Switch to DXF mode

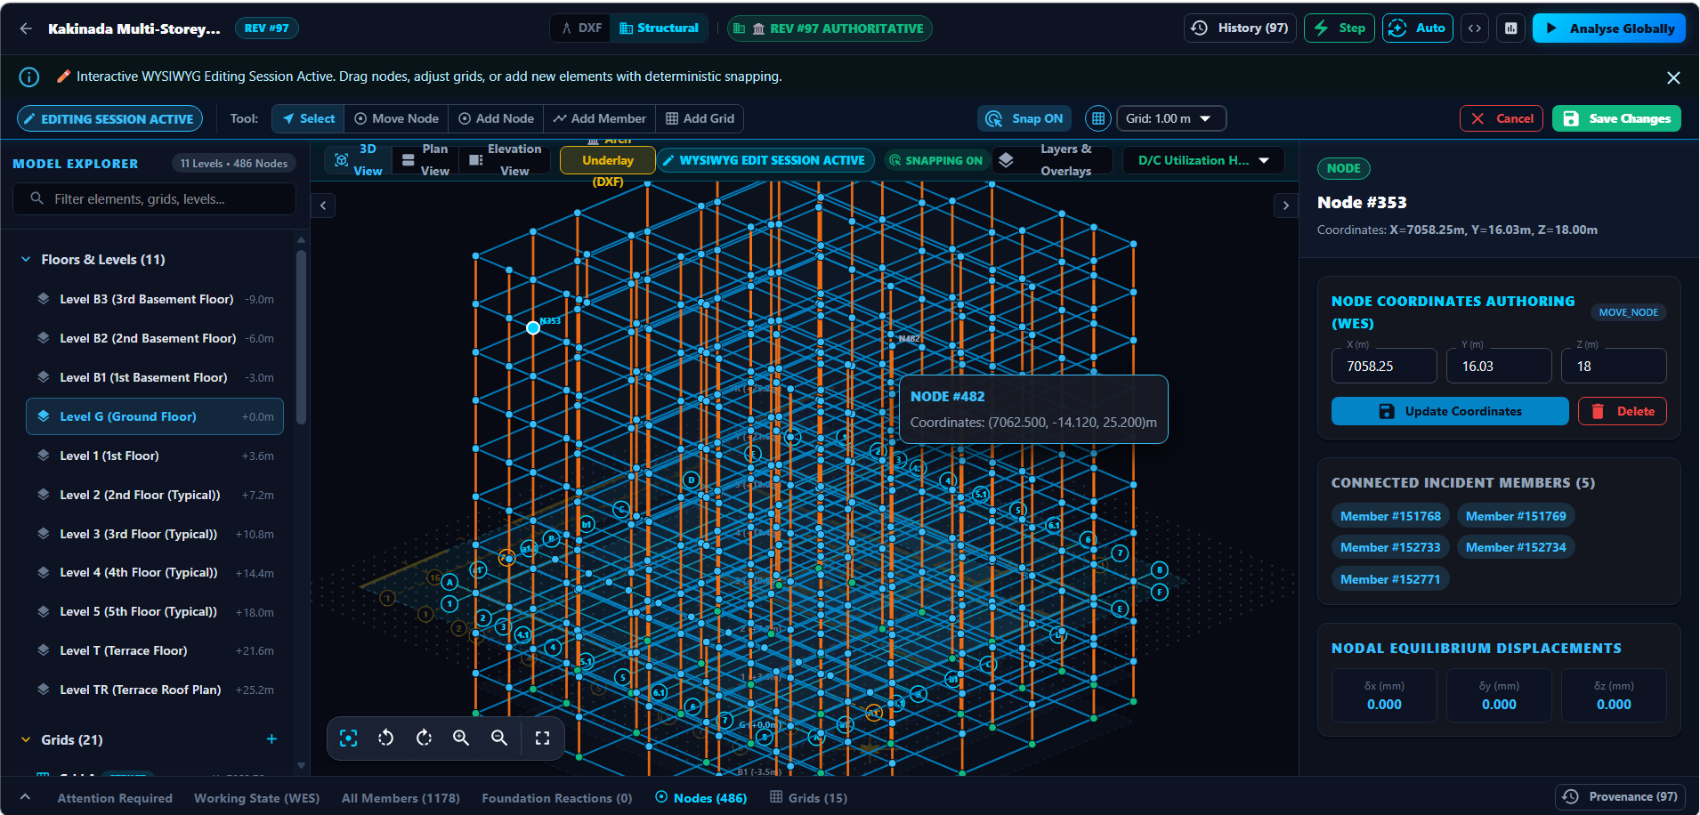coord(581,28)
